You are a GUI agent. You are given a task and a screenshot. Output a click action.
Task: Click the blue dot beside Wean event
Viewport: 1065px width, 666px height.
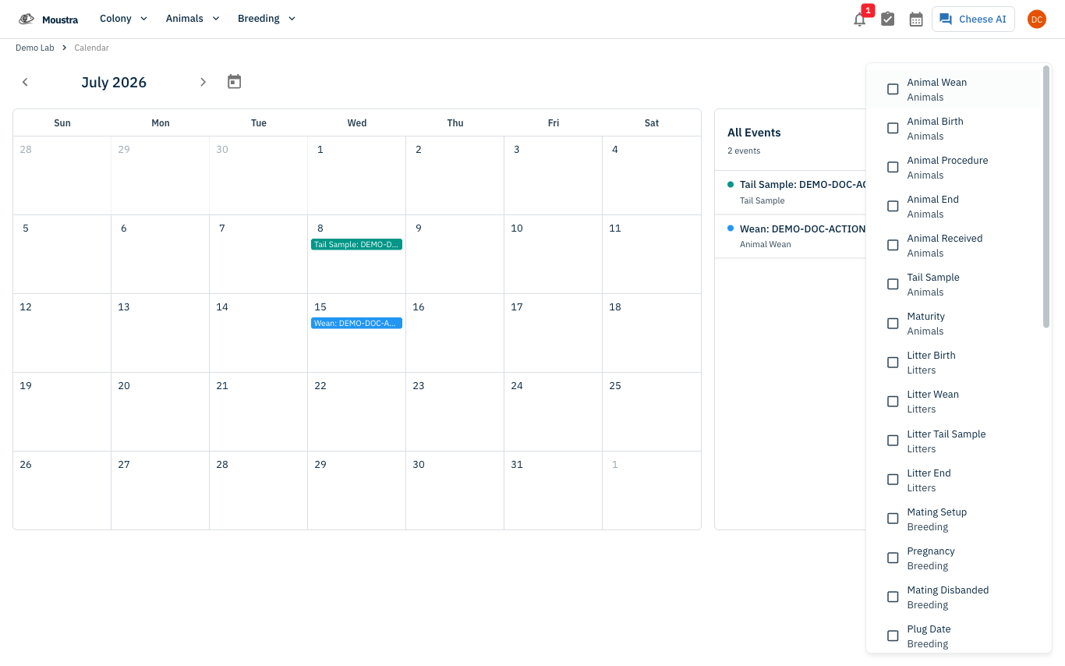[731, 228]
